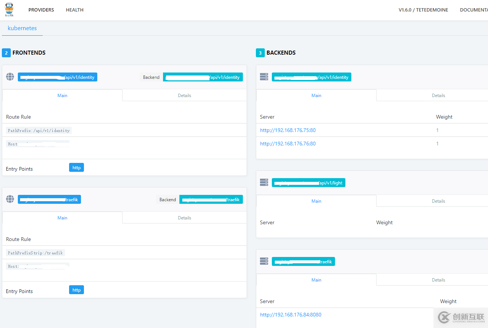Click the Traefik logo
Image resolution: width=488 pixels, height=328 pixels.
pos(9,10)
